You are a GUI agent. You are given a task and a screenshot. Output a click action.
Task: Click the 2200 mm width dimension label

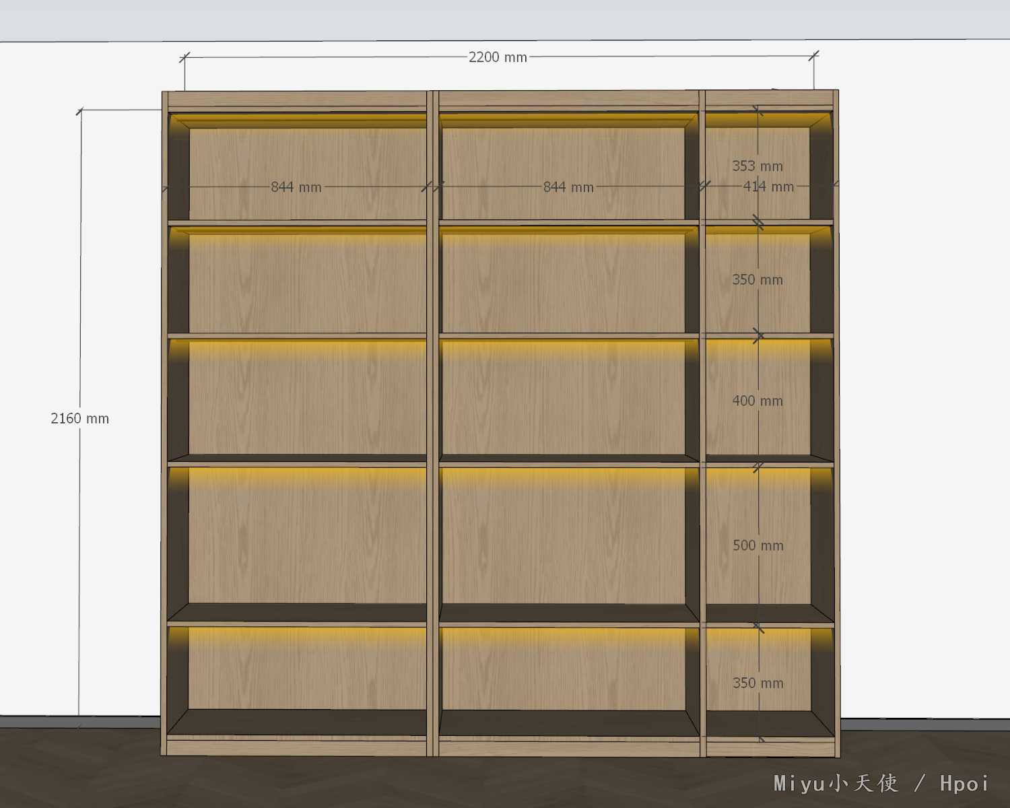(498, 58)
